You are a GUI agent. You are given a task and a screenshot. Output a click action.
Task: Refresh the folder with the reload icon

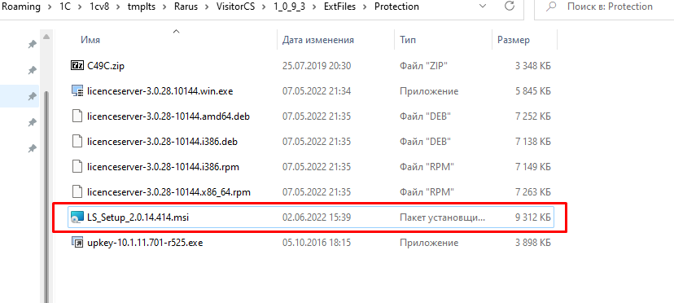(510, 6)
